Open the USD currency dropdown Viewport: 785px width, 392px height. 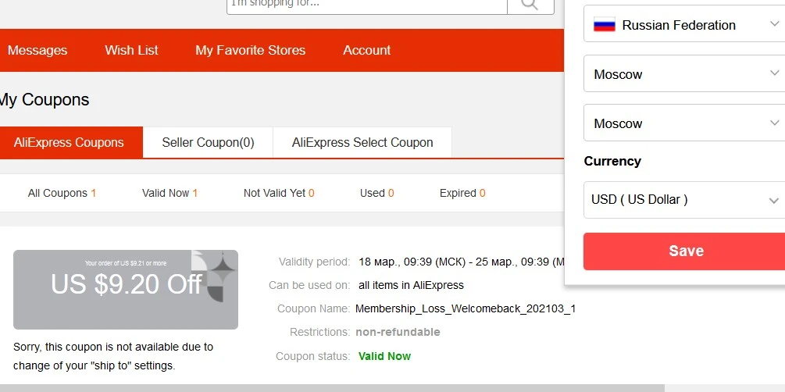click(684, 200)
